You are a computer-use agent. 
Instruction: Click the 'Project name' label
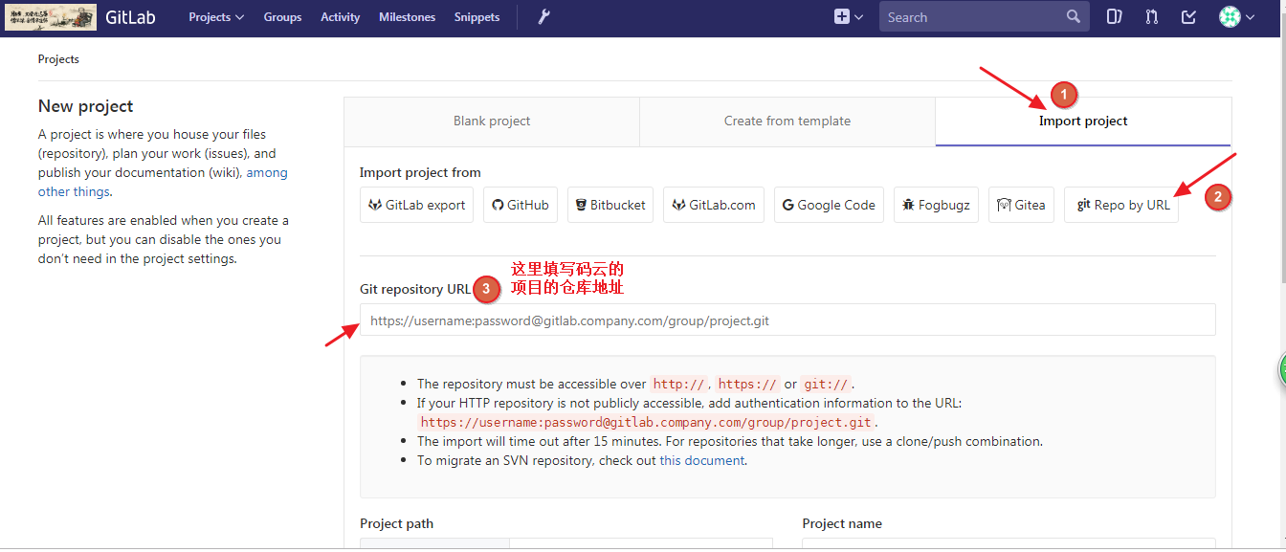click(x=842, y=523)
